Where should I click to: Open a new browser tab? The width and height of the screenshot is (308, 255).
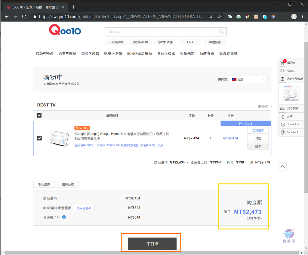[73, 7]
